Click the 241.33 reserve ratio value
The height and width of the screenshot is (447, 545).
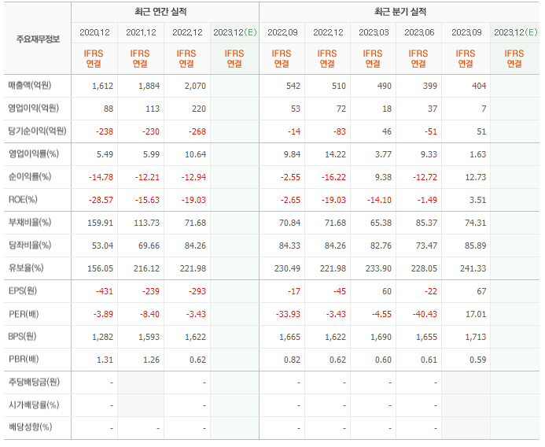click(473, 268)
